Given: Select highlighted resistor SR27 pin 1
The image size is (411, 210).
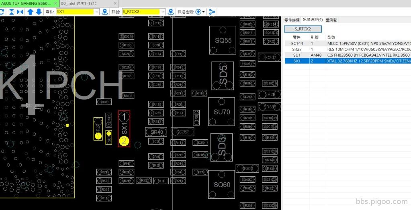Looking at the screenshot, I should click(x=98, y=136).
